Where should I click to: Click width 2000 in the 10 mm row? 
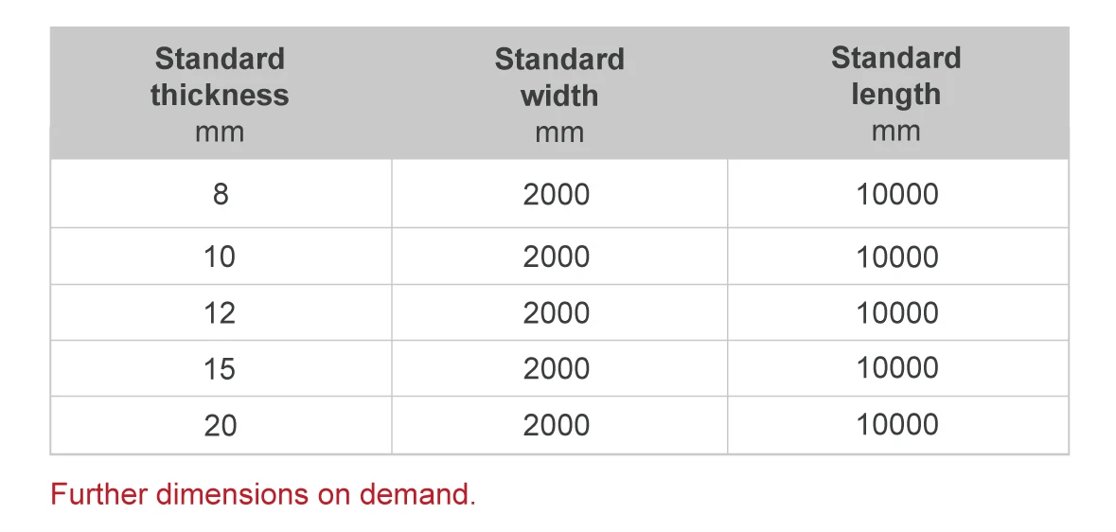click(x=557, y=257)
